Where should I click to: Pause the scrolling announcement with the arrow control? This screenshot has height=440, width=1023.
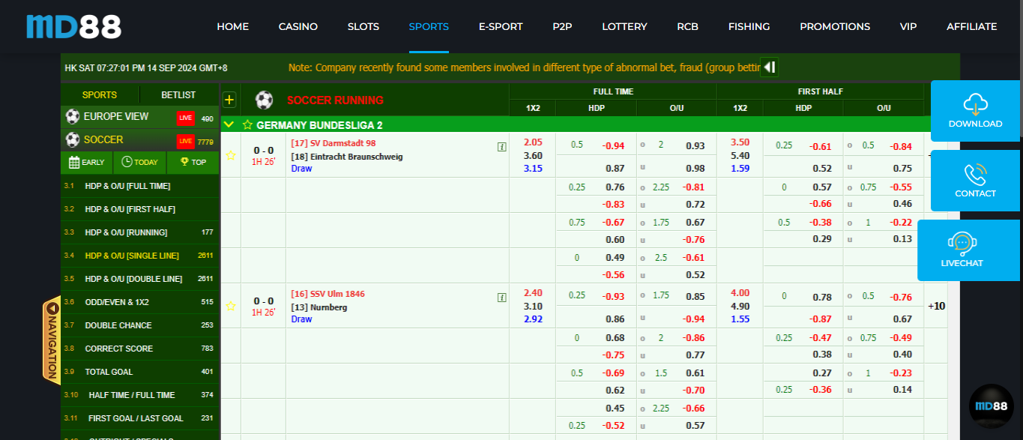(769, 67)
